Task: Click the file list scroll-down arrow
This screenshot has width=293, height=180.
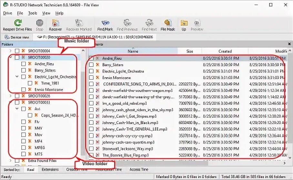Action: (x=290, y=158)
